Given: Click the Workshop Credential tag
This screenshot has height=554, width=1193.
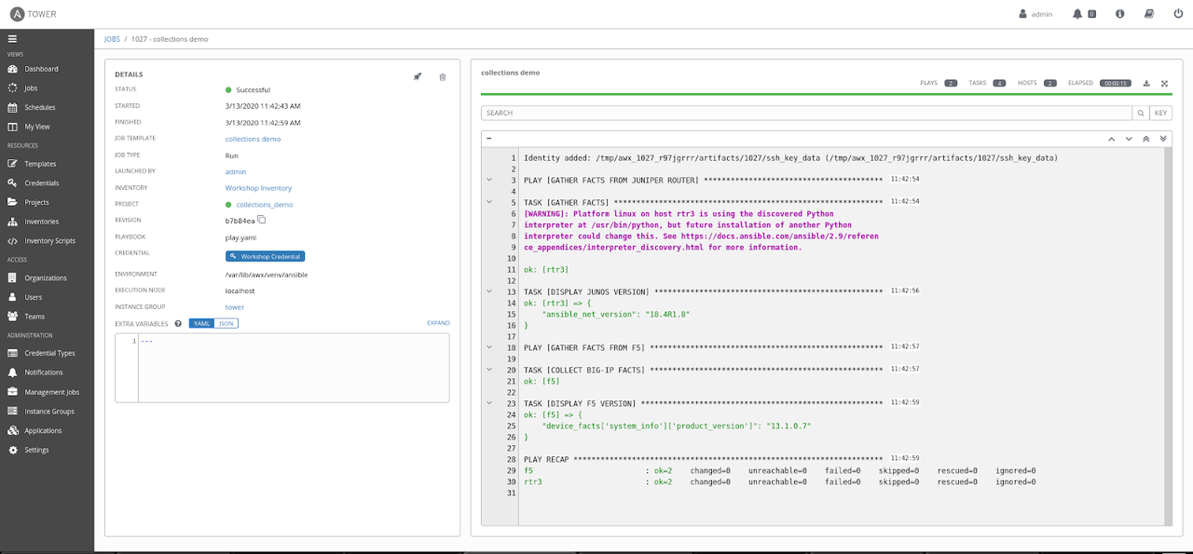Looking at the screenshot, I should tap(265, 256).
